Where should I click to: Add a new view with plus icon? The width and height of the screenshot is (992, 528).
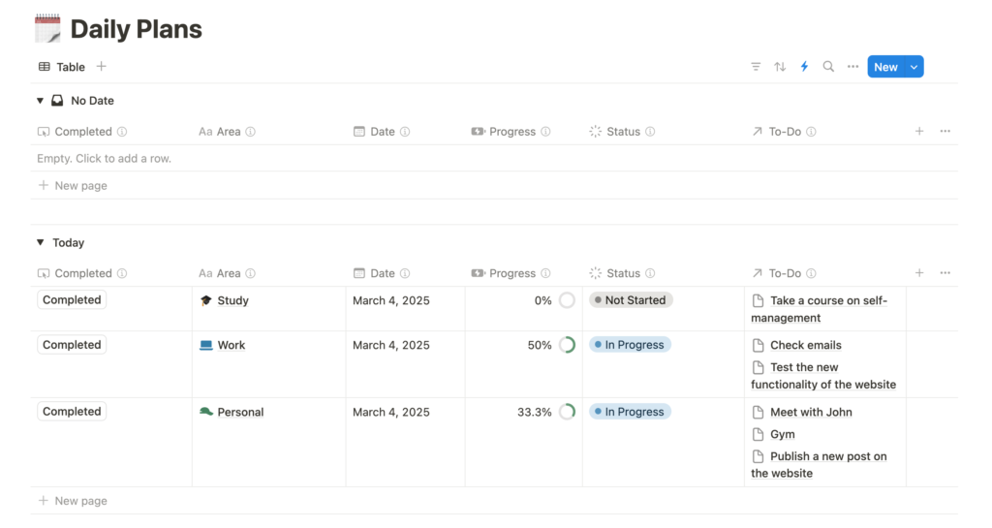tap(102, 67)
